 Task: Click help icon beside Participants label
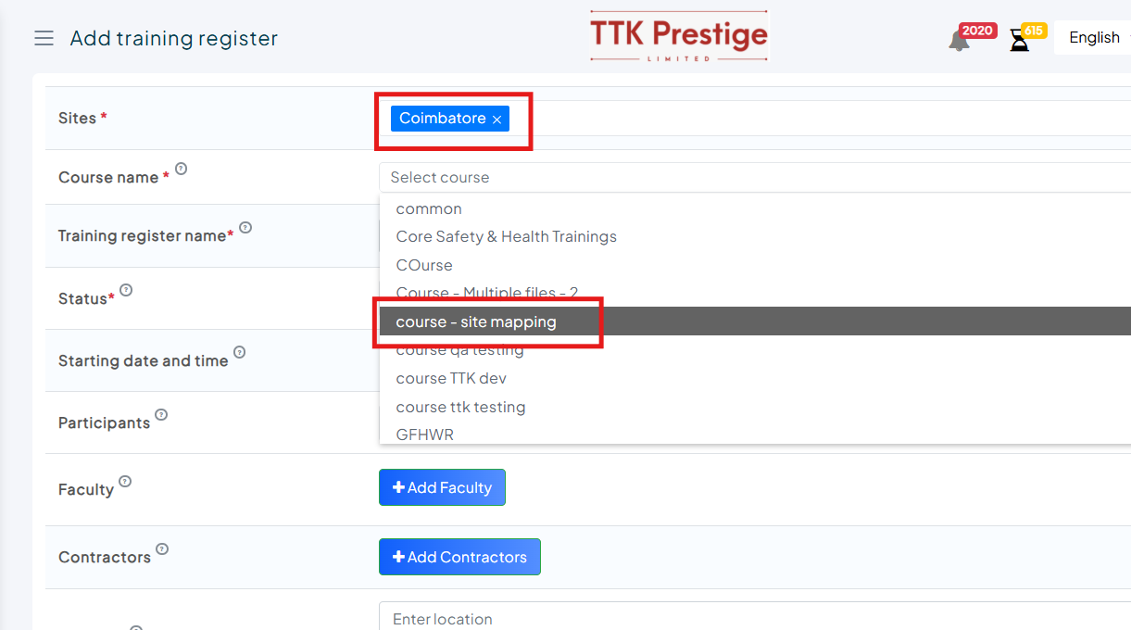161,414
